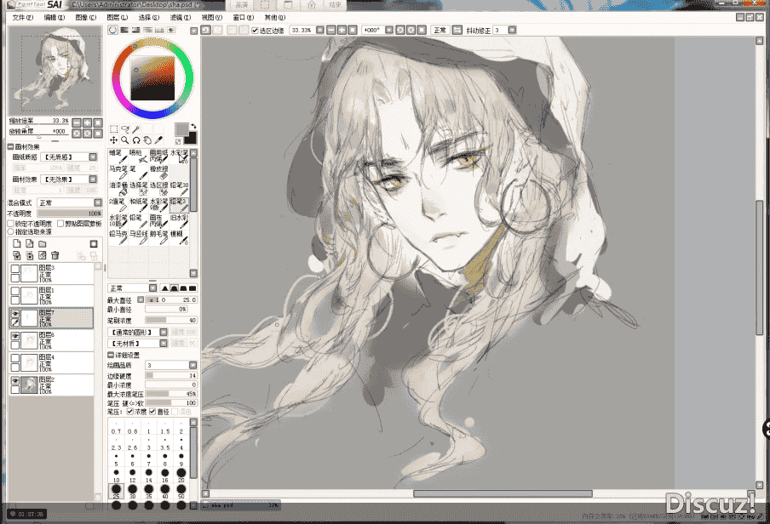Open the 画材效果 effect dropdown
Viewport: 770px width, 524px height.
click(x=93, y=179)
